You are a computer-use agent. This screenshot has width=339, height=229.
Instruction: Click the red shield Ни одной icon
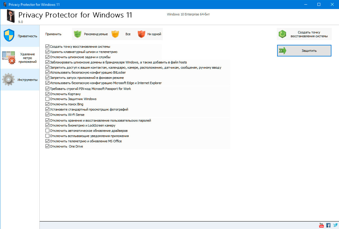(x=141, y=34)
